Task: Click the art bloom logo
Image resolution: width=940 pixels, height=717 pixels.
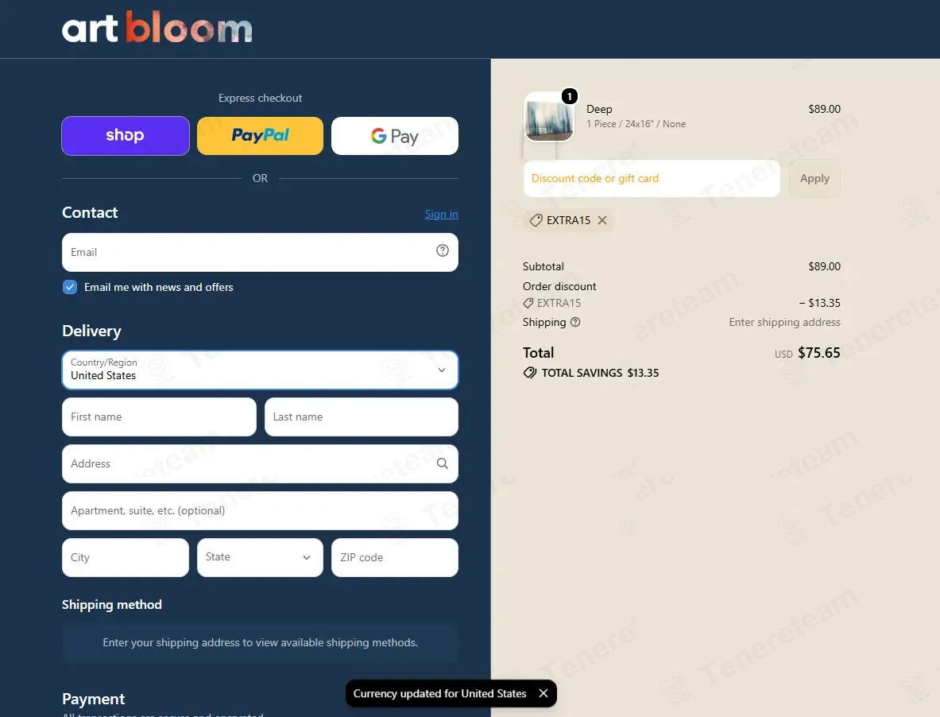Action: coord(157,28)
